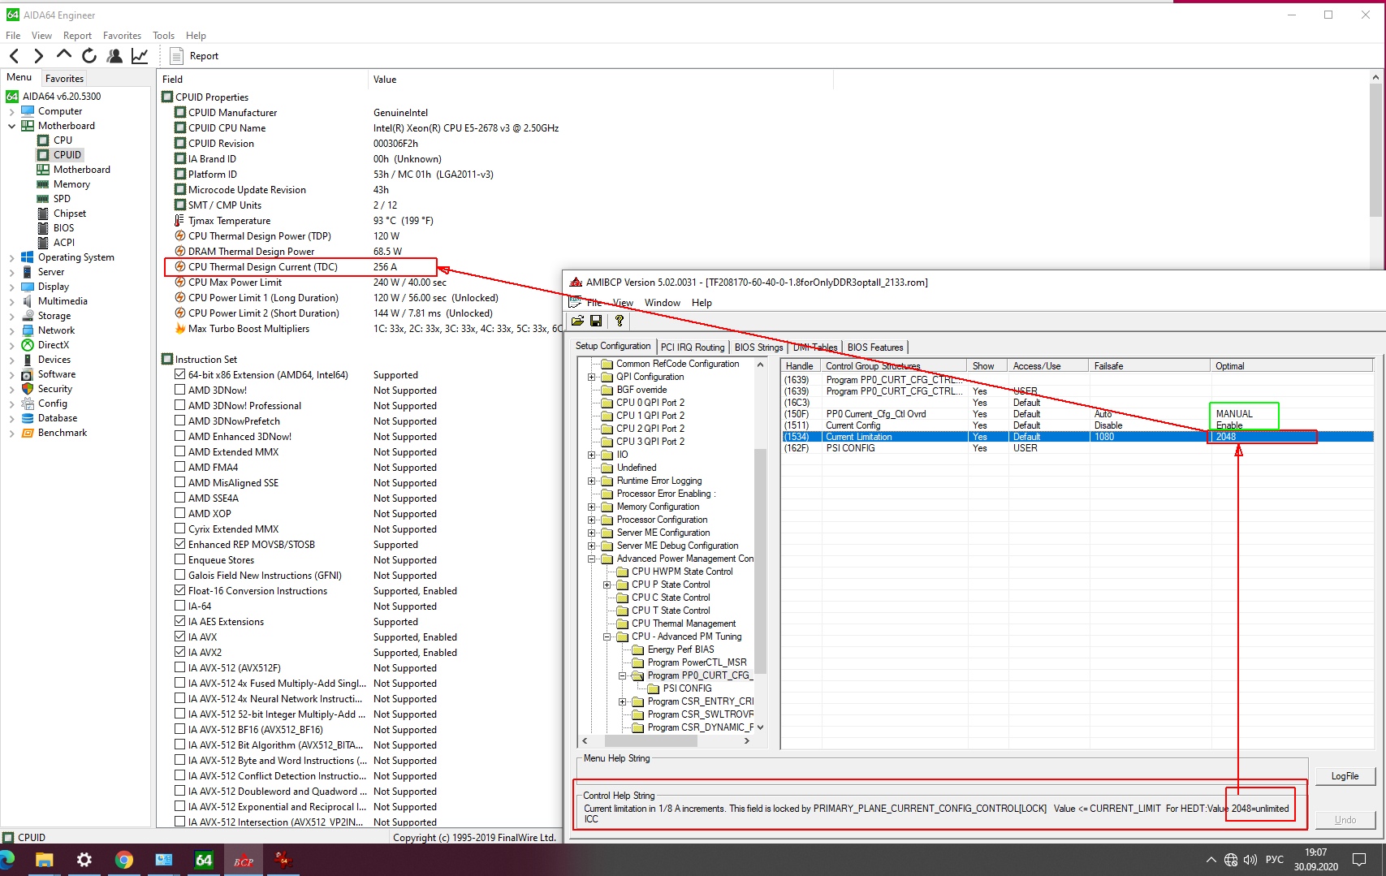Toggle AMD XOP checkbox
Screen dimensions: 1386x876
coord(180,514)
